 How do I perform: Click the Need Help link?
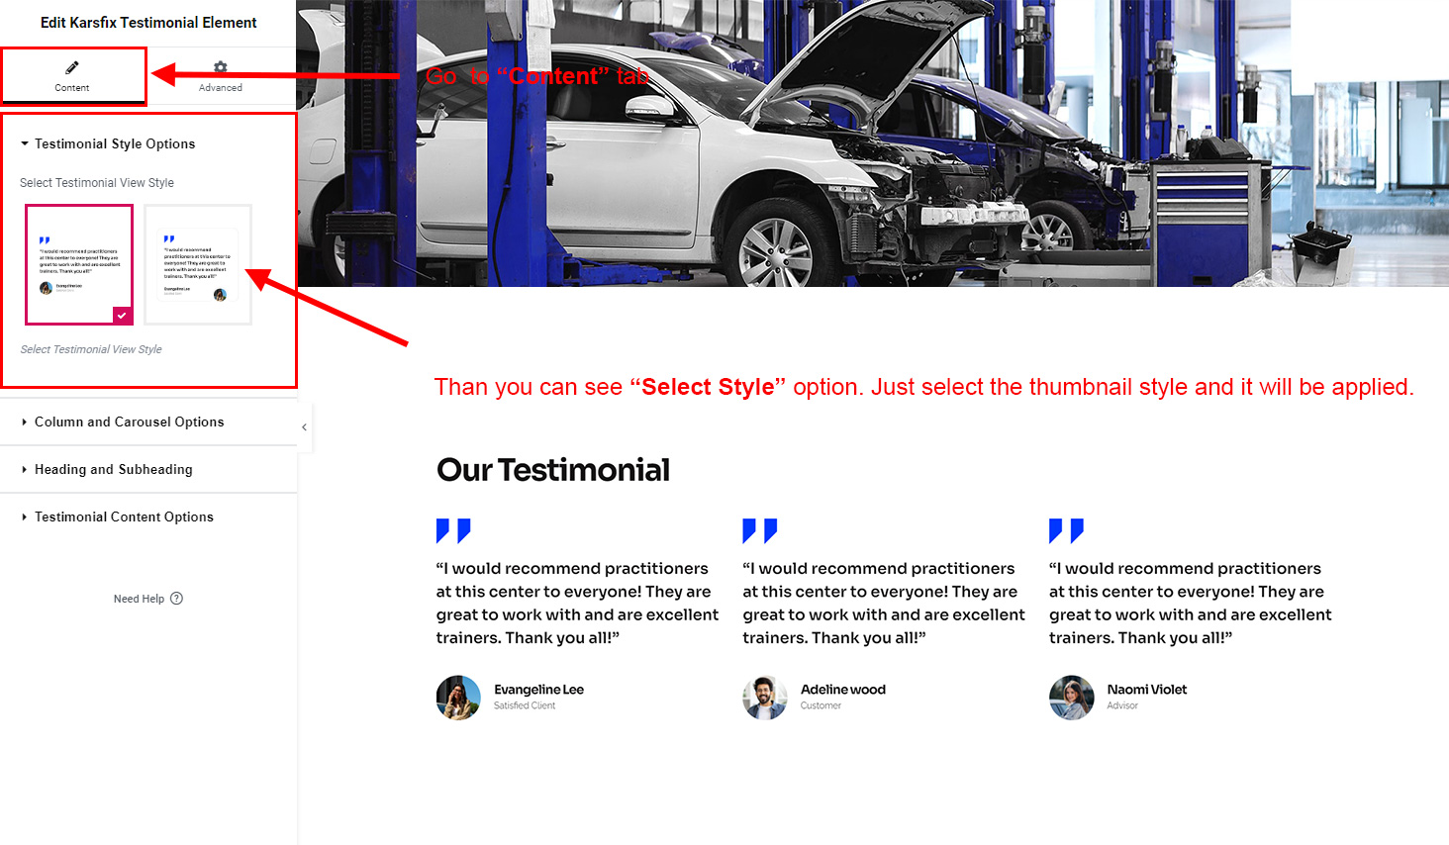(139, 599)
